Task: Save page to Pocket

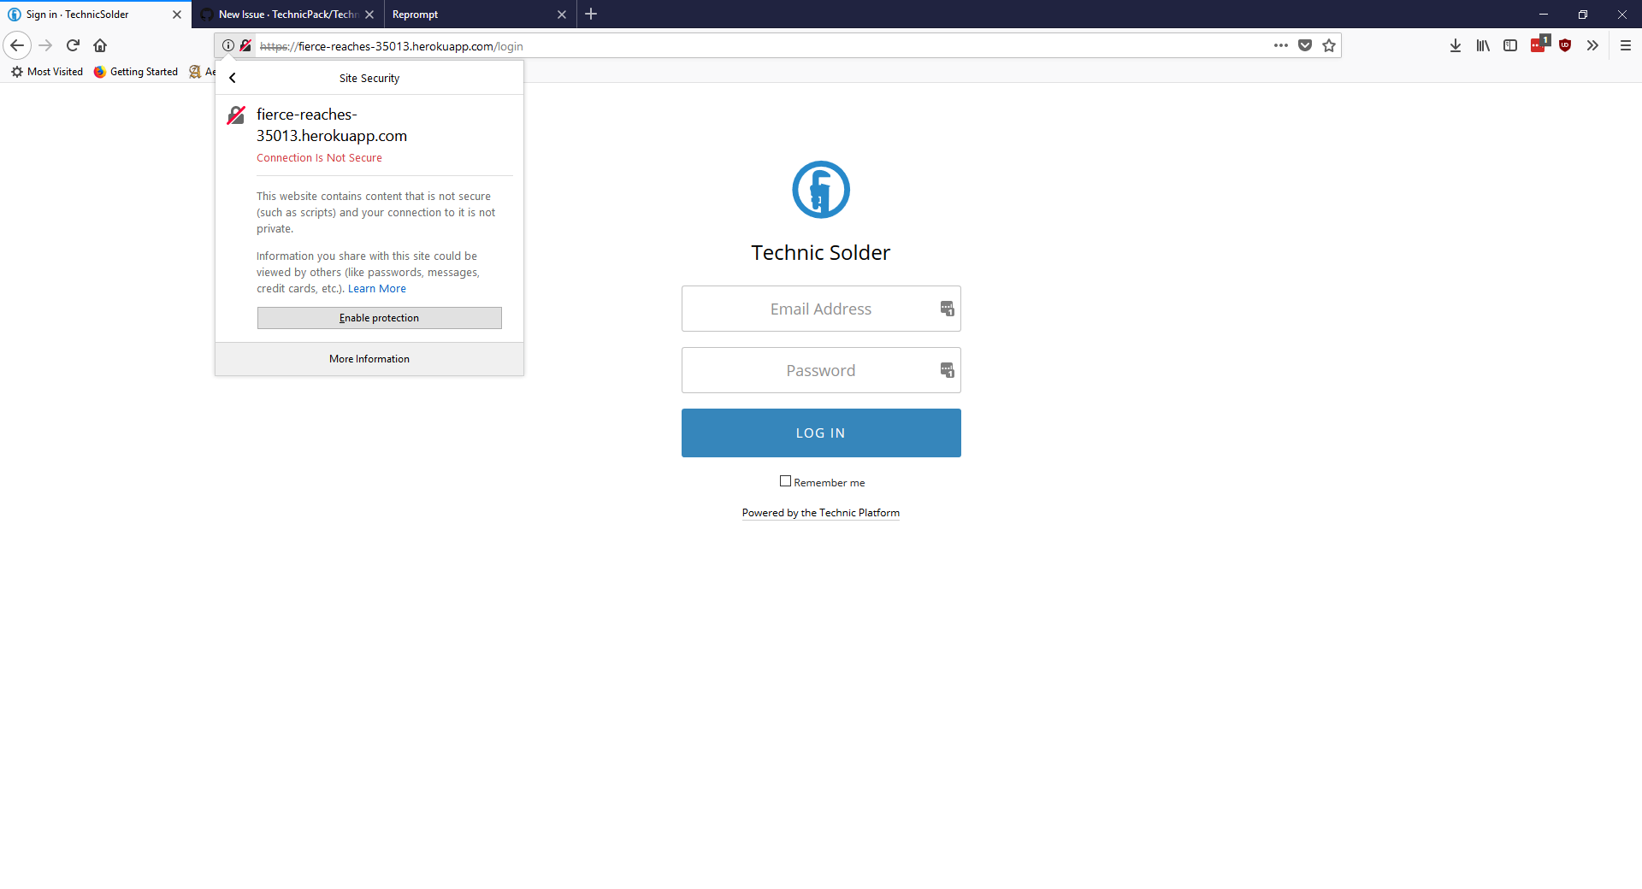Action: click(x=1305, y=45)
